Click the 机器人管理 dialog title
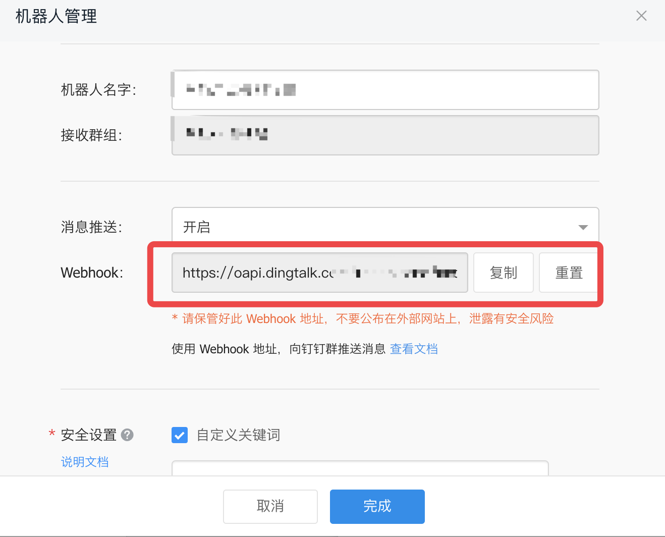 [56, 16]
